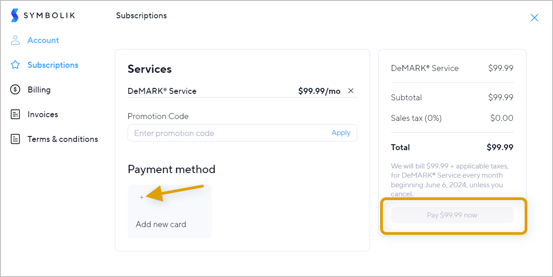Remove DeMARK Service with the X icon
553x277 pixels.
click(x=351, y=91)
